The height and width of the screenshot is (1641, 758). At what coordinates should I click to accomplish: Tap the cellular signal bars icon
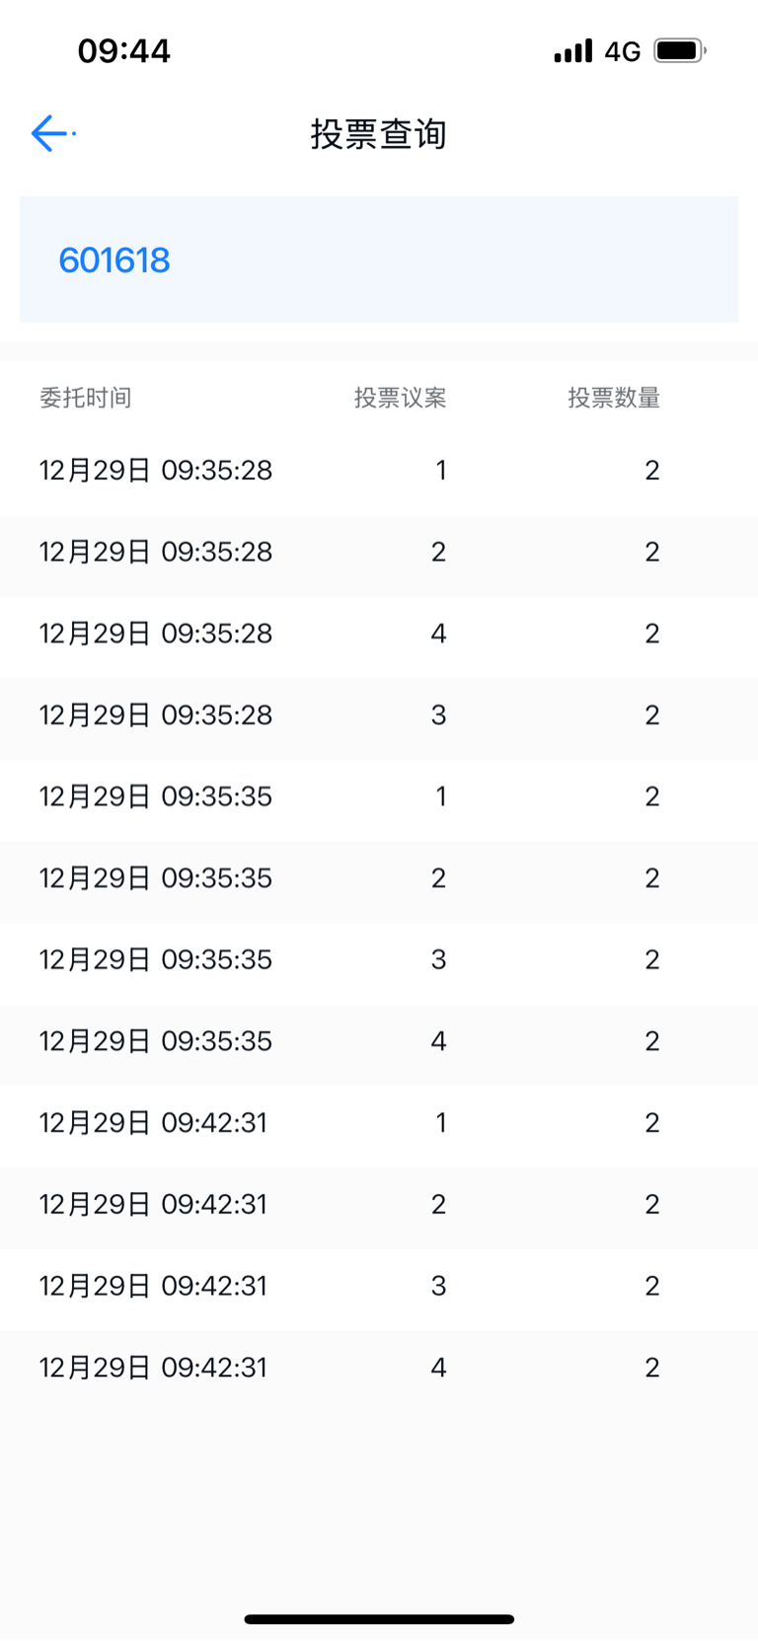coord(573,50)
